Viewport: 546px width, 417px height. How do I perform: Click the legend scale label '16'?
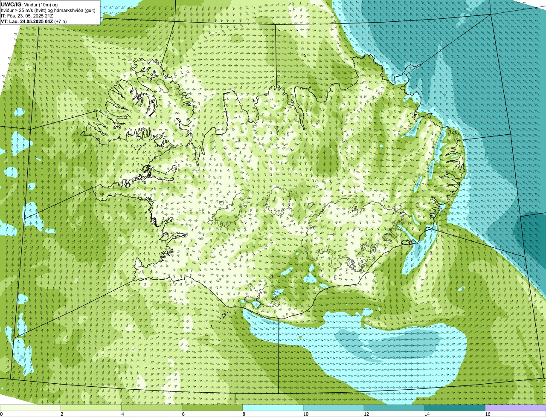click(488, 414)
